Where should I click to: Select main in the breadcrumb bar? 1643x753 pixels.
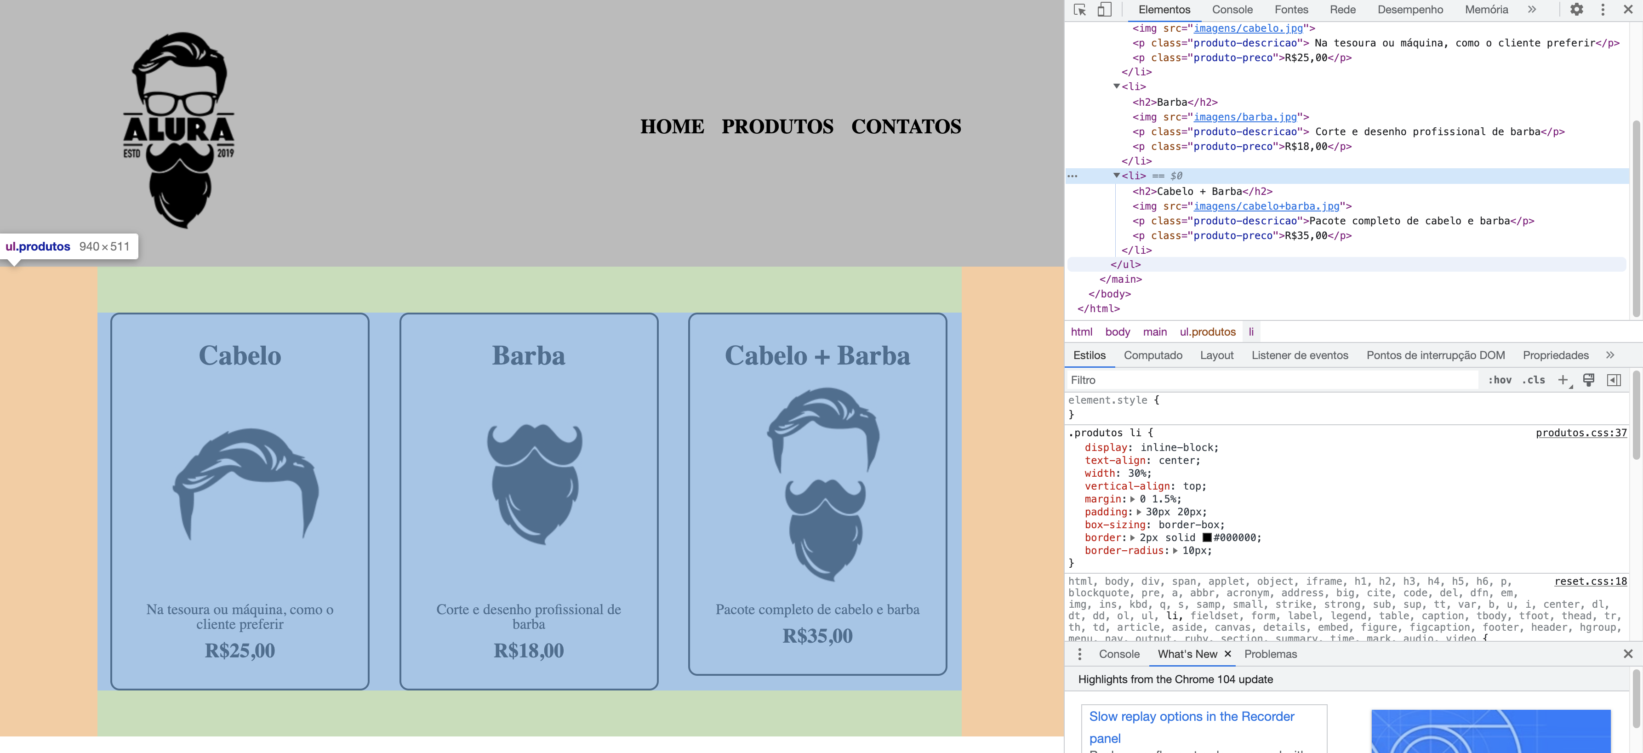pyautogui.click(x=1154, y=331)
